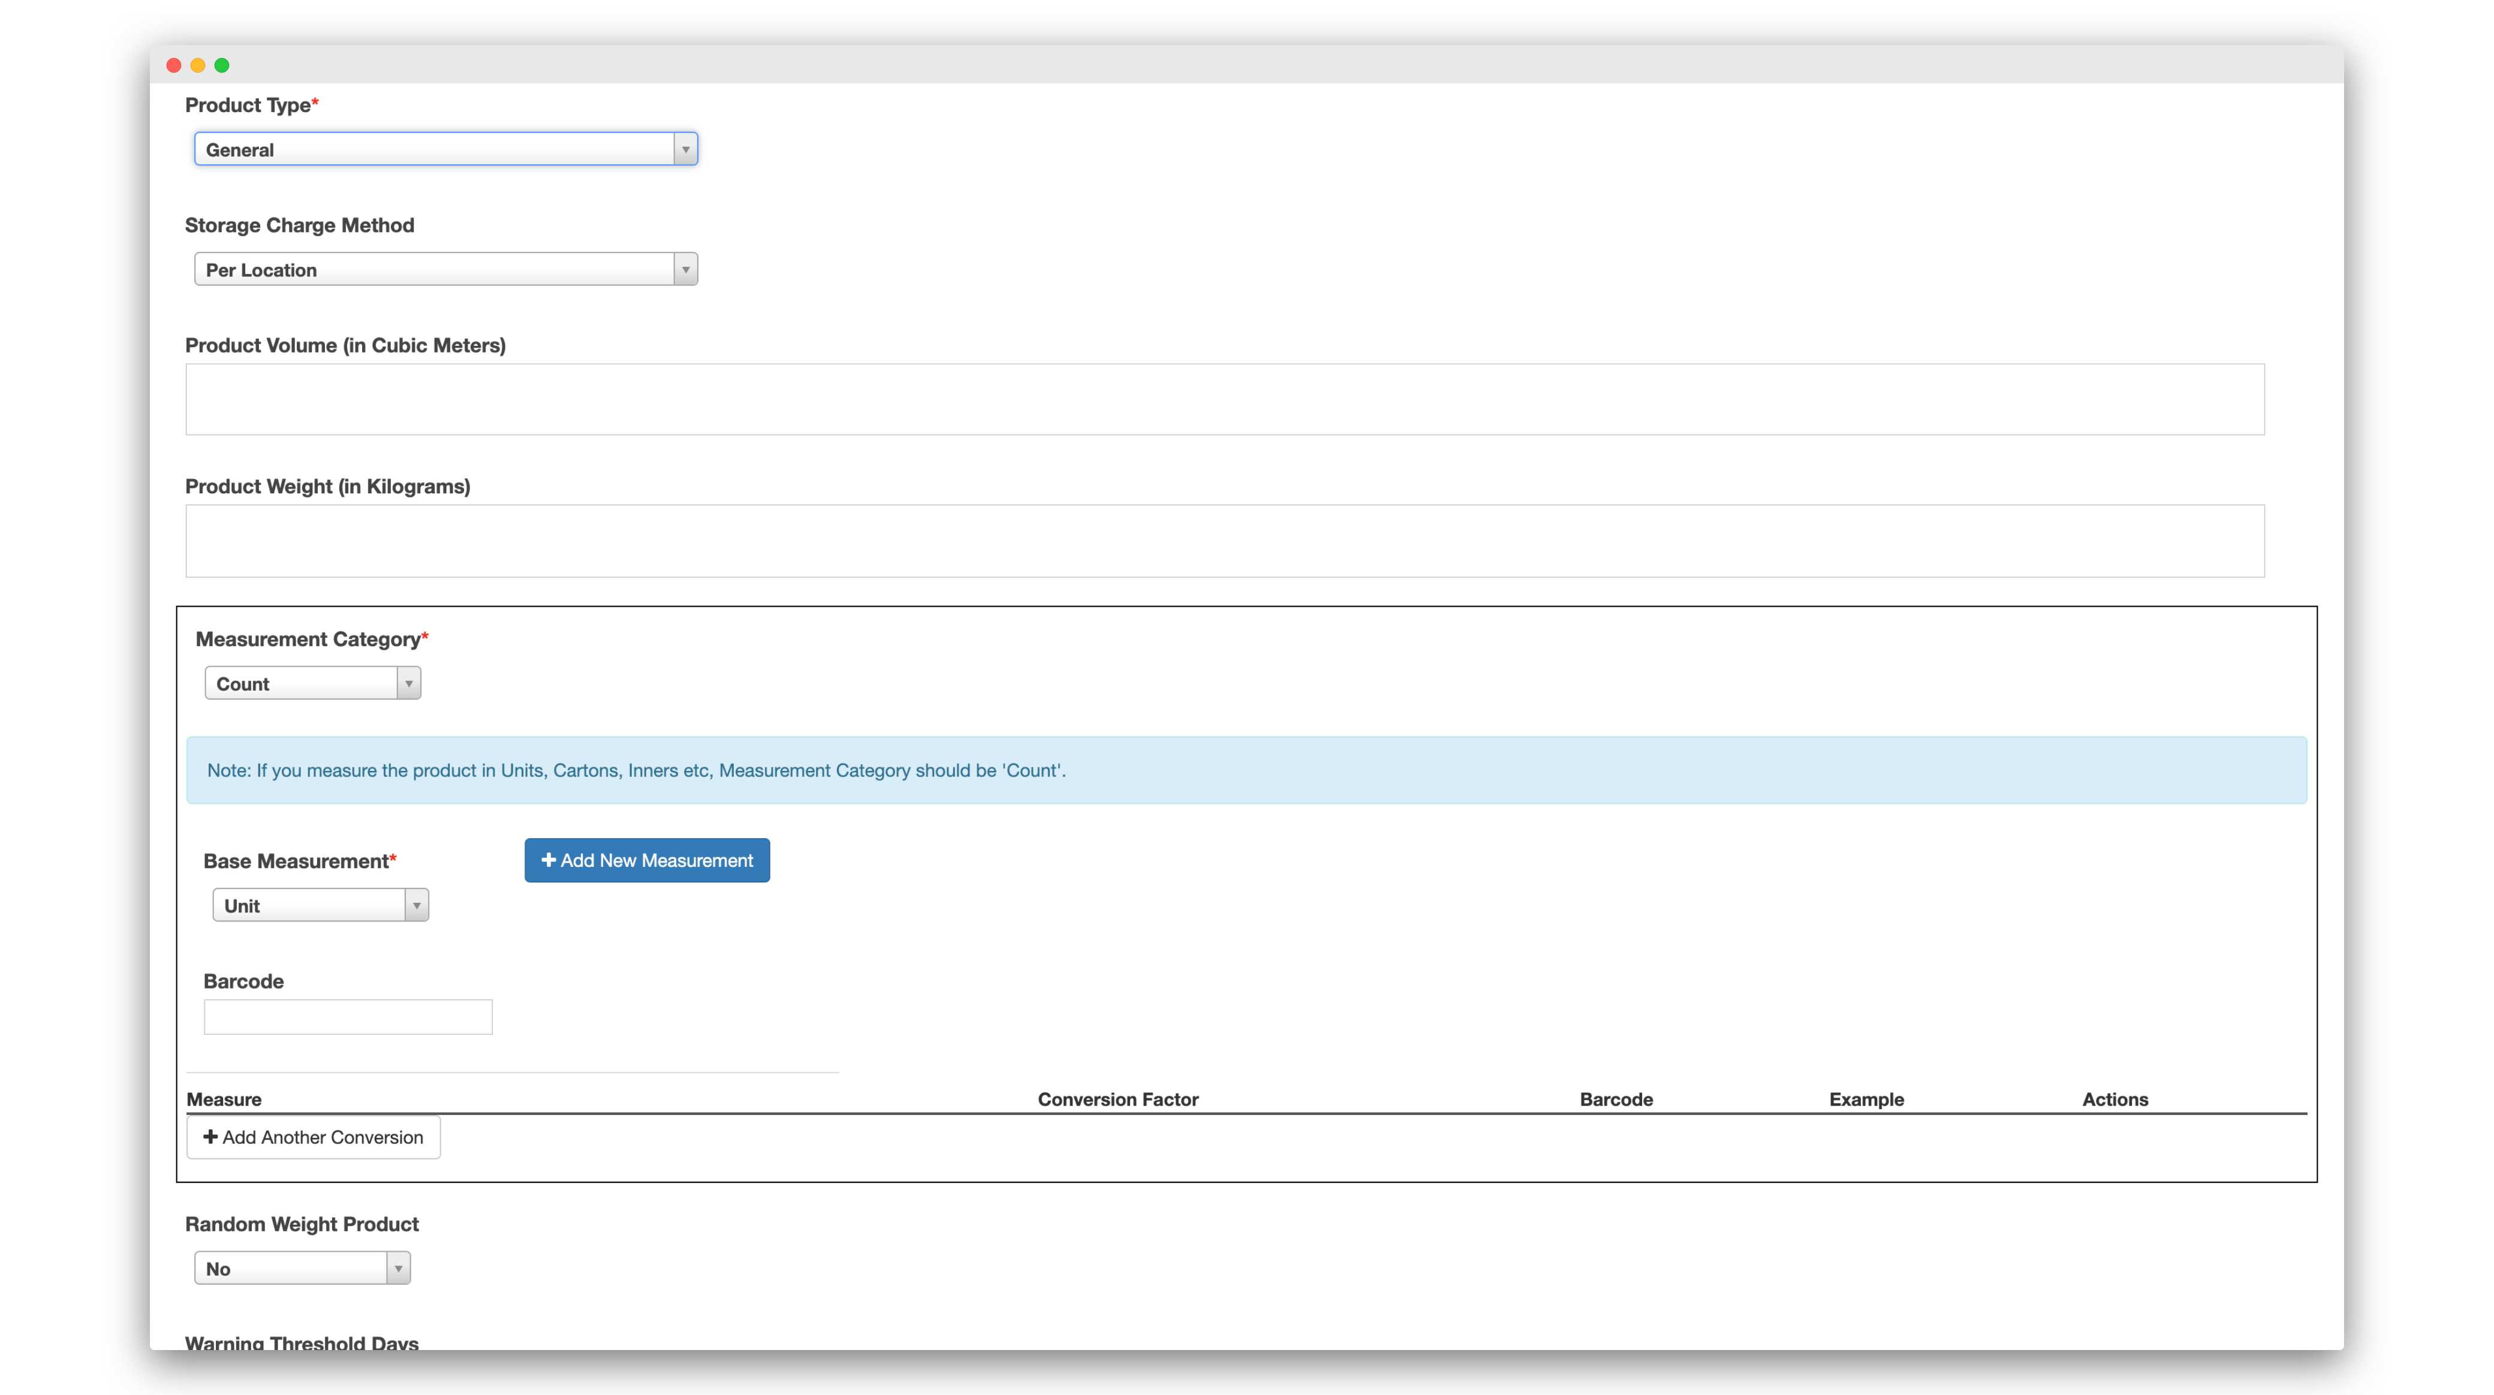Click the plus icon on Add Another Conversion
2494x1395 pixels.
210,1137
